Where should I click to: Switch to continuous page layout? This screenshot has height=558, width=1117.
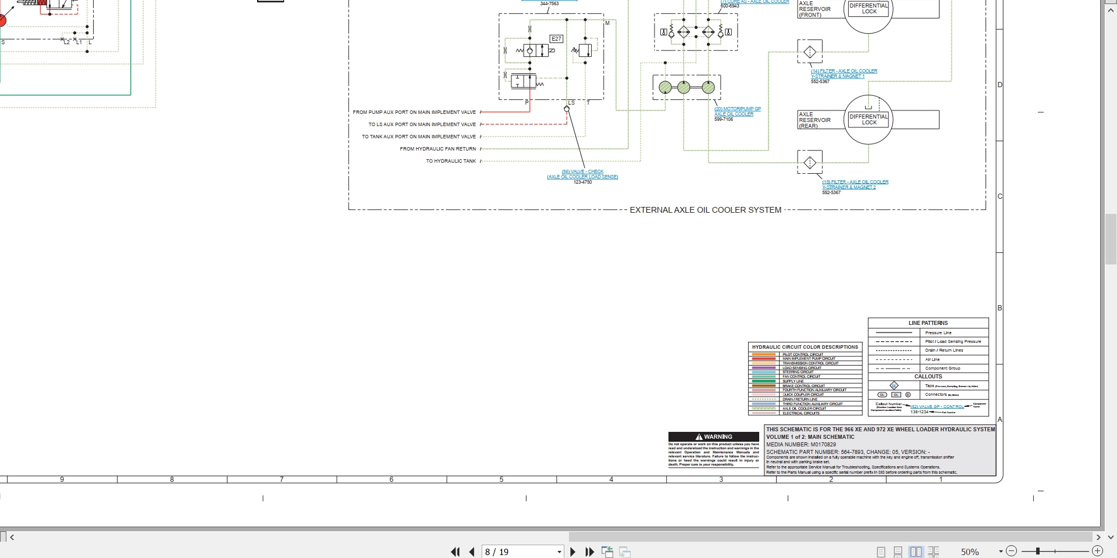[898, 552]
